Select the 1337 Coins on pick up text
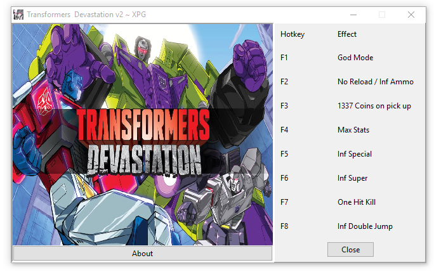This screenshot has width=434, height=272. tap(374, 106)
